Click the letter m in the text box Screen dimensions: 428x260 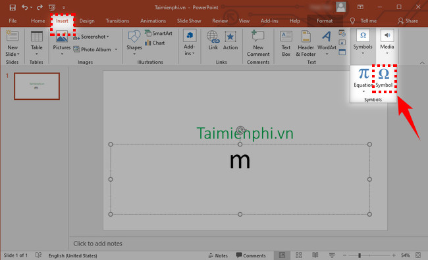tap(240, 161)
